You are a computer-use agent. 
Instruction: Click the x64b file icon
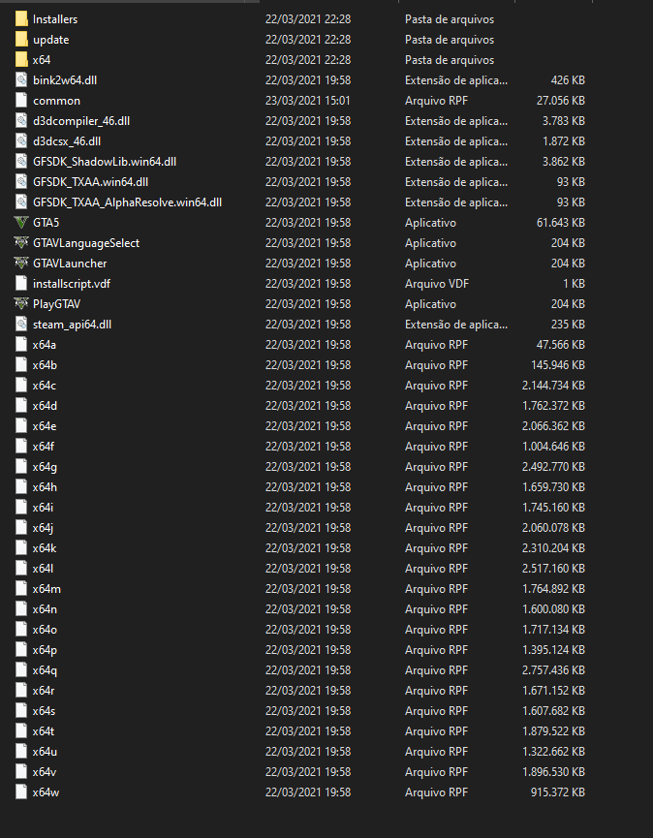click(x=21, y=365)
